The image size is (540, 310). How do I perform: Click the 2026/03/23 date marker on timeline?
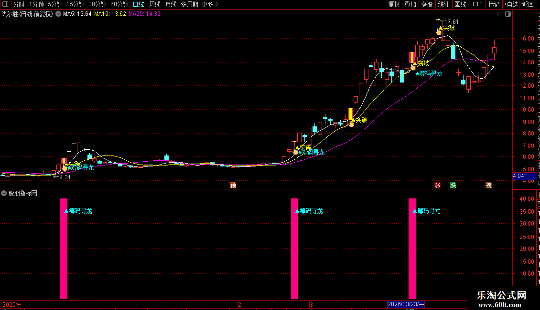(x=406, y=304)
